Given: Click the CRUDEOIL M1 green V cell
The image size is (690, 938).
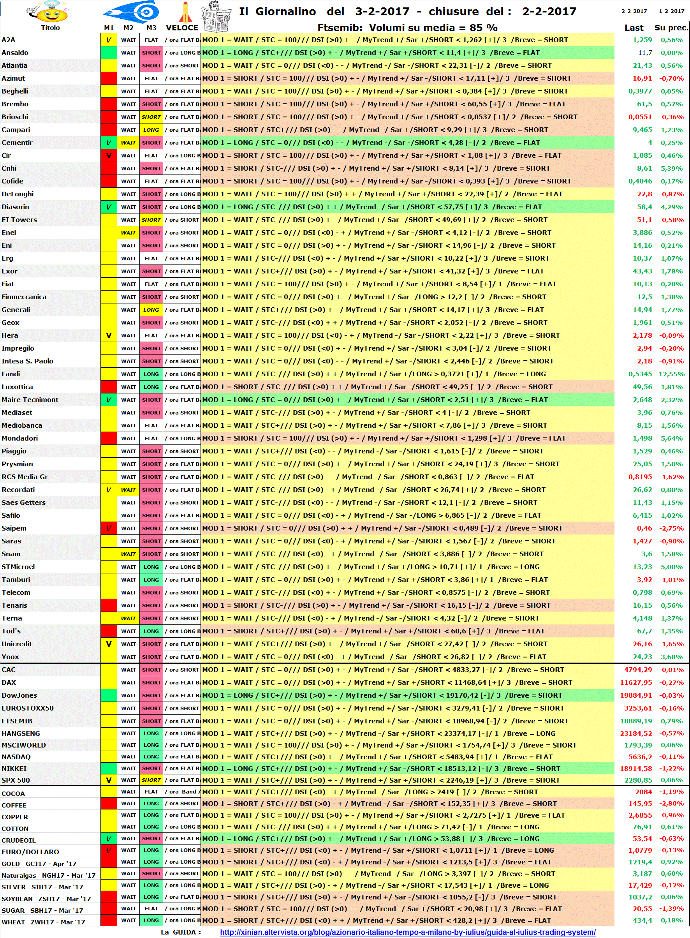Looking at the screenshot, I should (109, 839).
